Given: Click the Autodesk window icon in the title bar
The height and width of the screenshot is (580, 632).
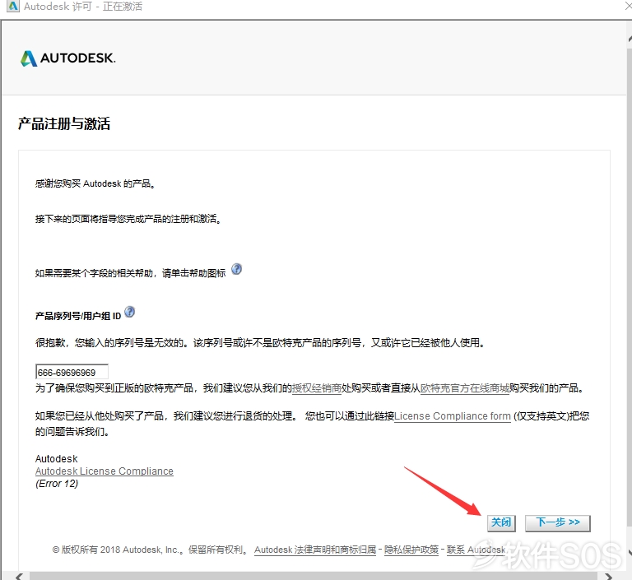Looking at the screenshot, I should click(13, 6).
